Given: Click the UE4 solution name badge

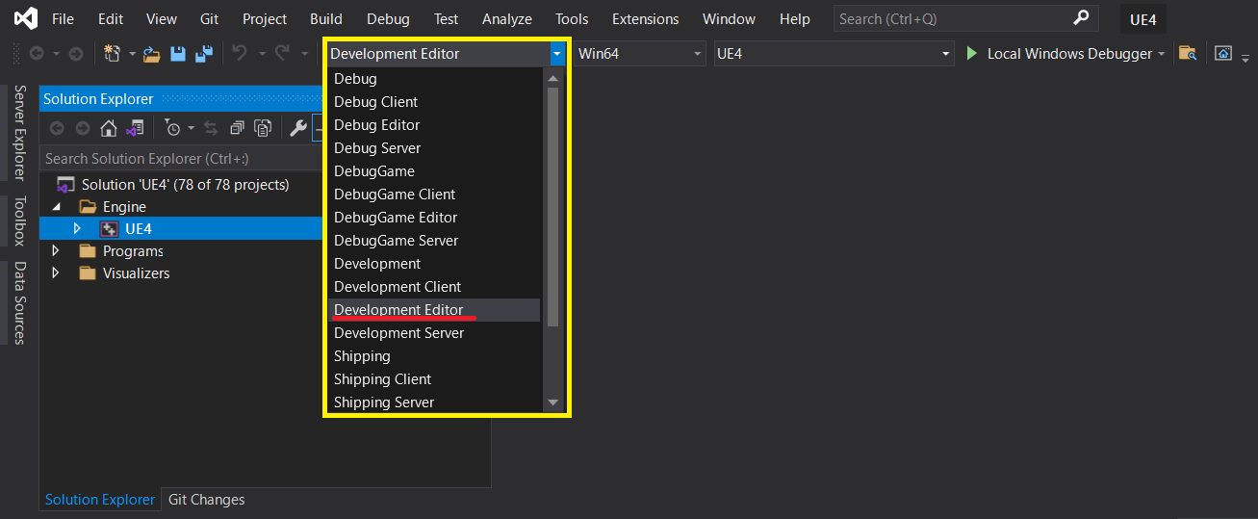Looking at the screenshot, I should [1142, 19].
